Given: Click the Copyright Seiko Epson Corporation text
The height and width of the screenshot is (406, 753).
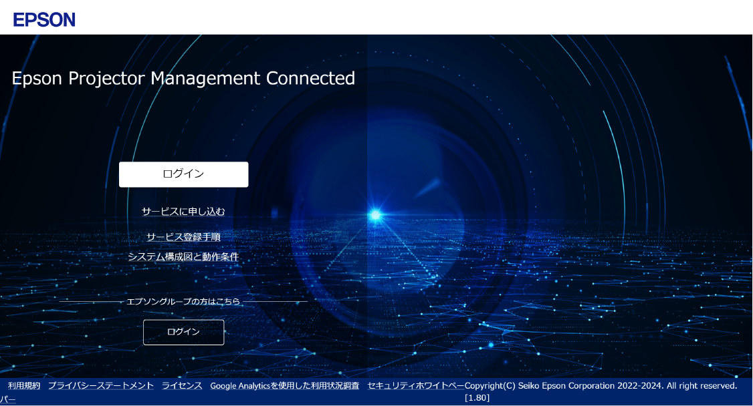Looking at the screenshot, I should pyautogui.click(x=601, y=385).
